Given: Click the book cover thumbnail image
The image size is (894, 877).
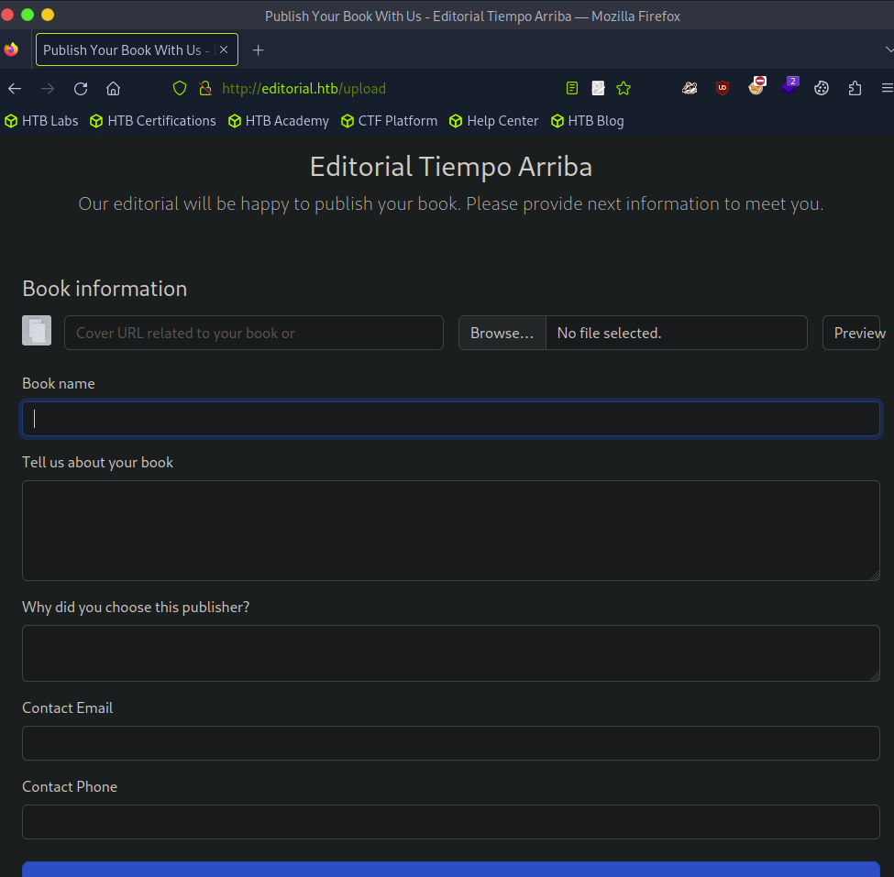Looking at the screenshot, I should 37,331.
